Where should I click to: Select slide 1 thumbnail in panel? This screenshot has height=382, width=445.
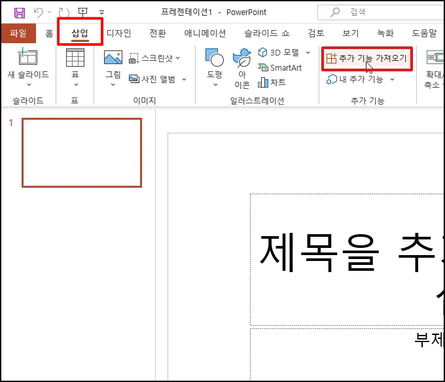coord(82,153)
